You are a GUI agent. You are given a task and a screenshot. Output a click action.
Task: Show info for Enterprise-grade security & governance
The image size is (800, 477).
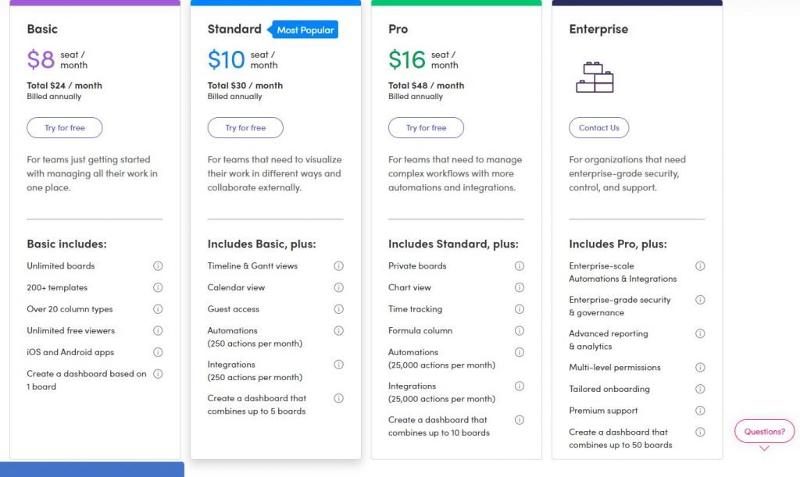coord(700,300)
